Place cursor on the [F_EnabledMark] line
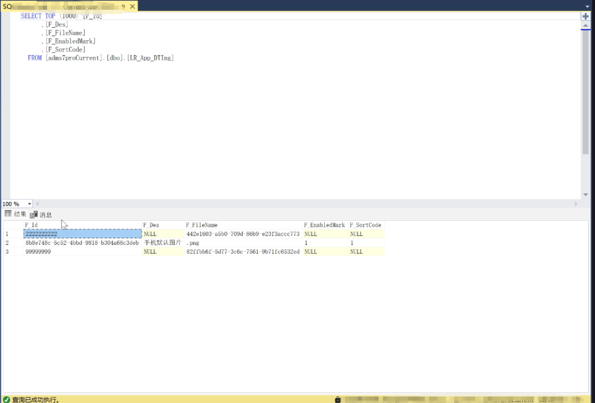 click(69, 41)
